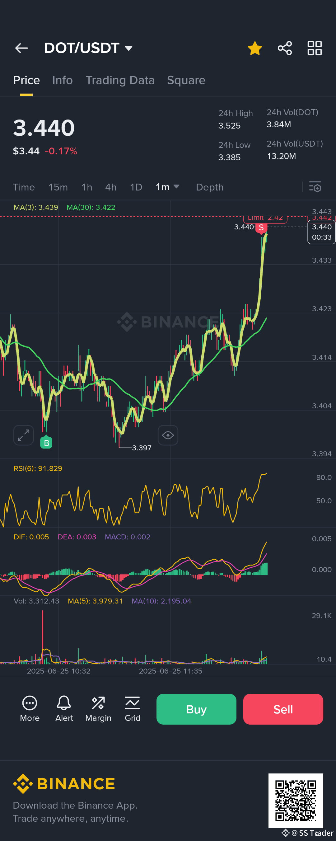Open Margin trading icon
This screenshot has height=841, width=336.
pyautogui.click(x=98, y=709)
